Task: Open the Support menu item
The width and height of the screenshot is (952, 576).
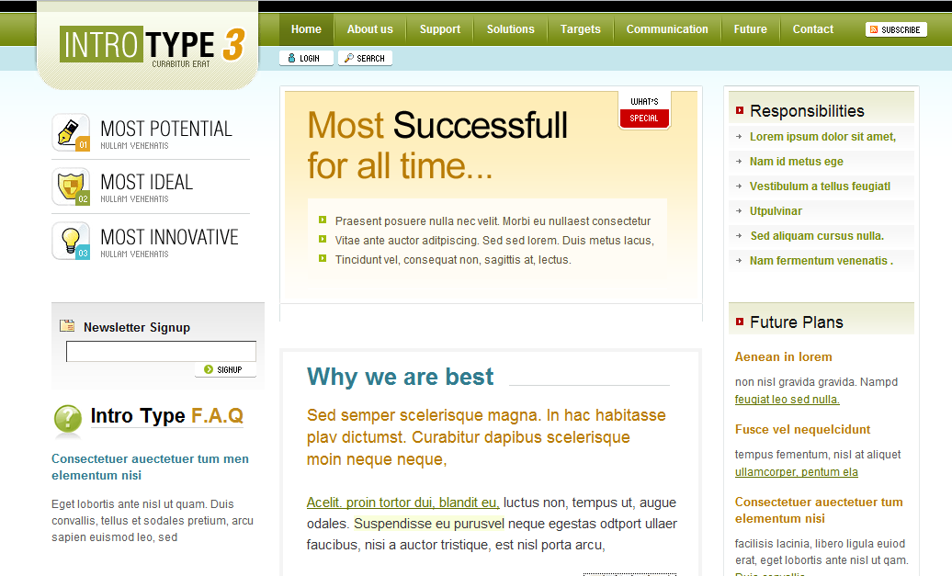Action: coord(440,29)
